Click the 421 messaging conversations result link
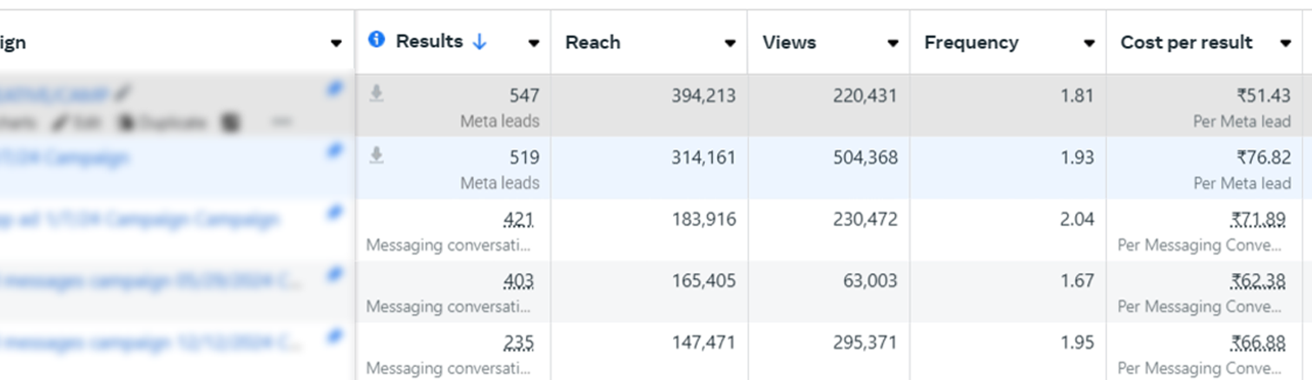The image size is (1312, 380). click(518, 219)
